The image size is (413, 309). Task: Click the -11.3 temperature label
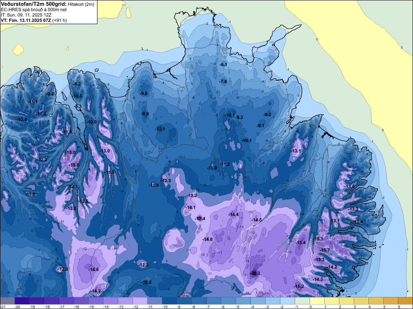pos(41,114)
